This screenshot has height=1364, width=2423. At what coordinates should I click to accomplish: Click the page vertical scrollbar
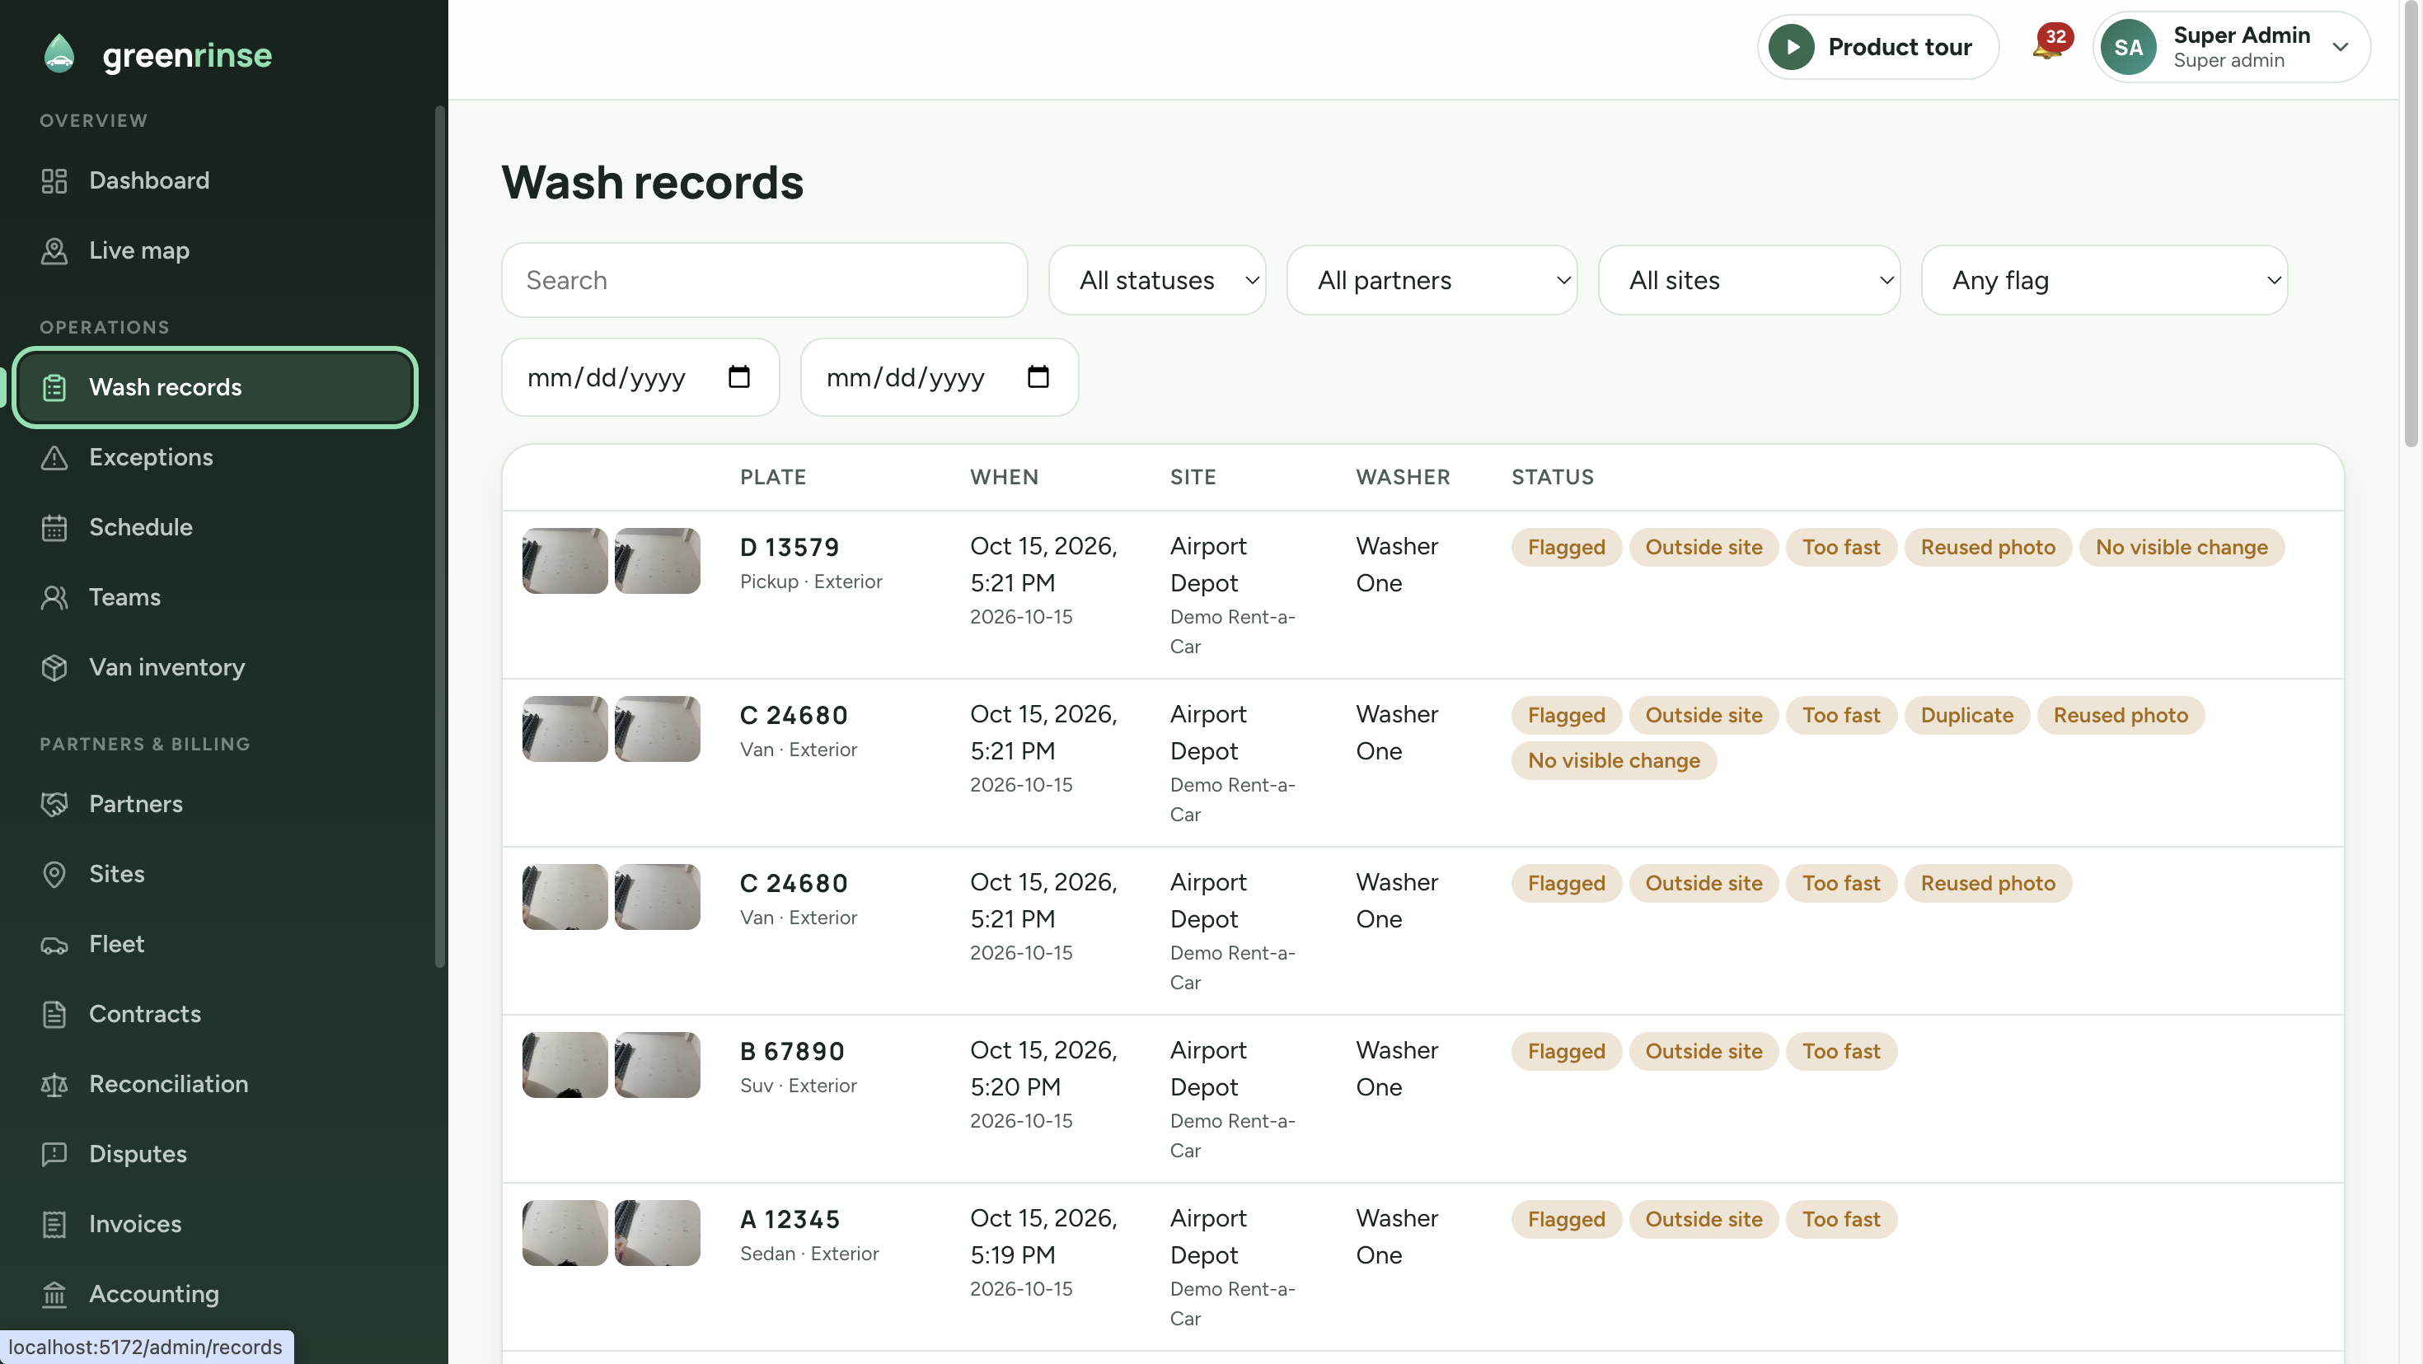[2411, 226]
